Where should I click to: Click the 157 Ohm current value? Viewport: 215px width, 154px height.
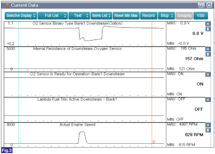[x=194, y=59]
